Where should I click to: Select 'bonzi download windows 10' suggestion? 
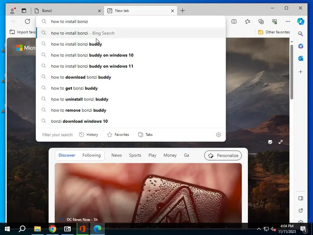(x=131, y=121)
